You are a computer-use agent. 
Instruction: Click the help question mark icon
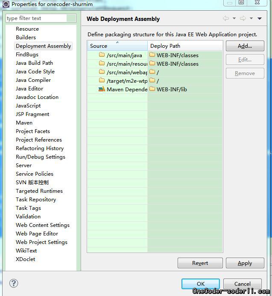[x=14, y=283]
